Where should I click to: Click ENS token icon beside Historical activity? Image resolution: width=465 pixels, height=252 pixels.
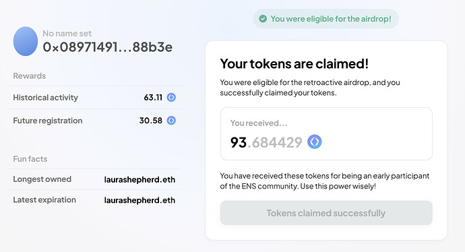[171, 97]
